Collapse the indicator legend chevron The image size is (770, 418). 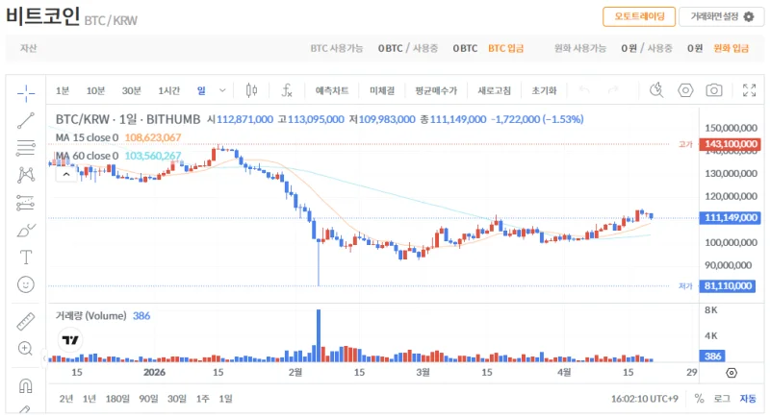[66, 175]
